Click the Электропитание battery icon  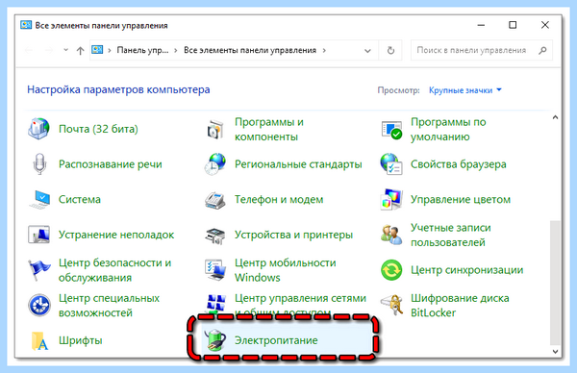214,340
